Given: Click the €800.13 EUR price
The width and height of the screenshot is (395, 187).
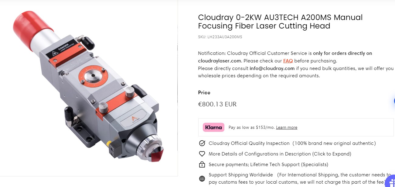Looking at the screenshot, I should 217,104.
